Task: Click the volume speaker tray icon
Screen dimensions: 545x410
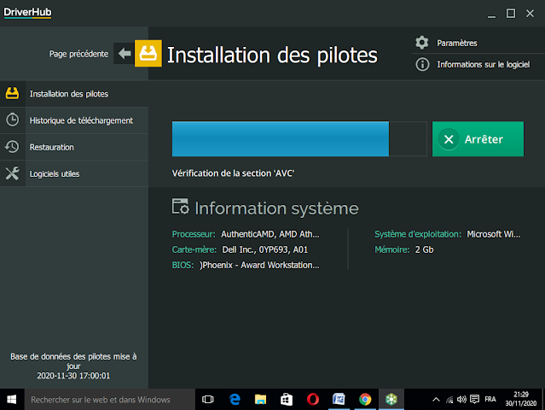Action: click(x=461, y=400)
